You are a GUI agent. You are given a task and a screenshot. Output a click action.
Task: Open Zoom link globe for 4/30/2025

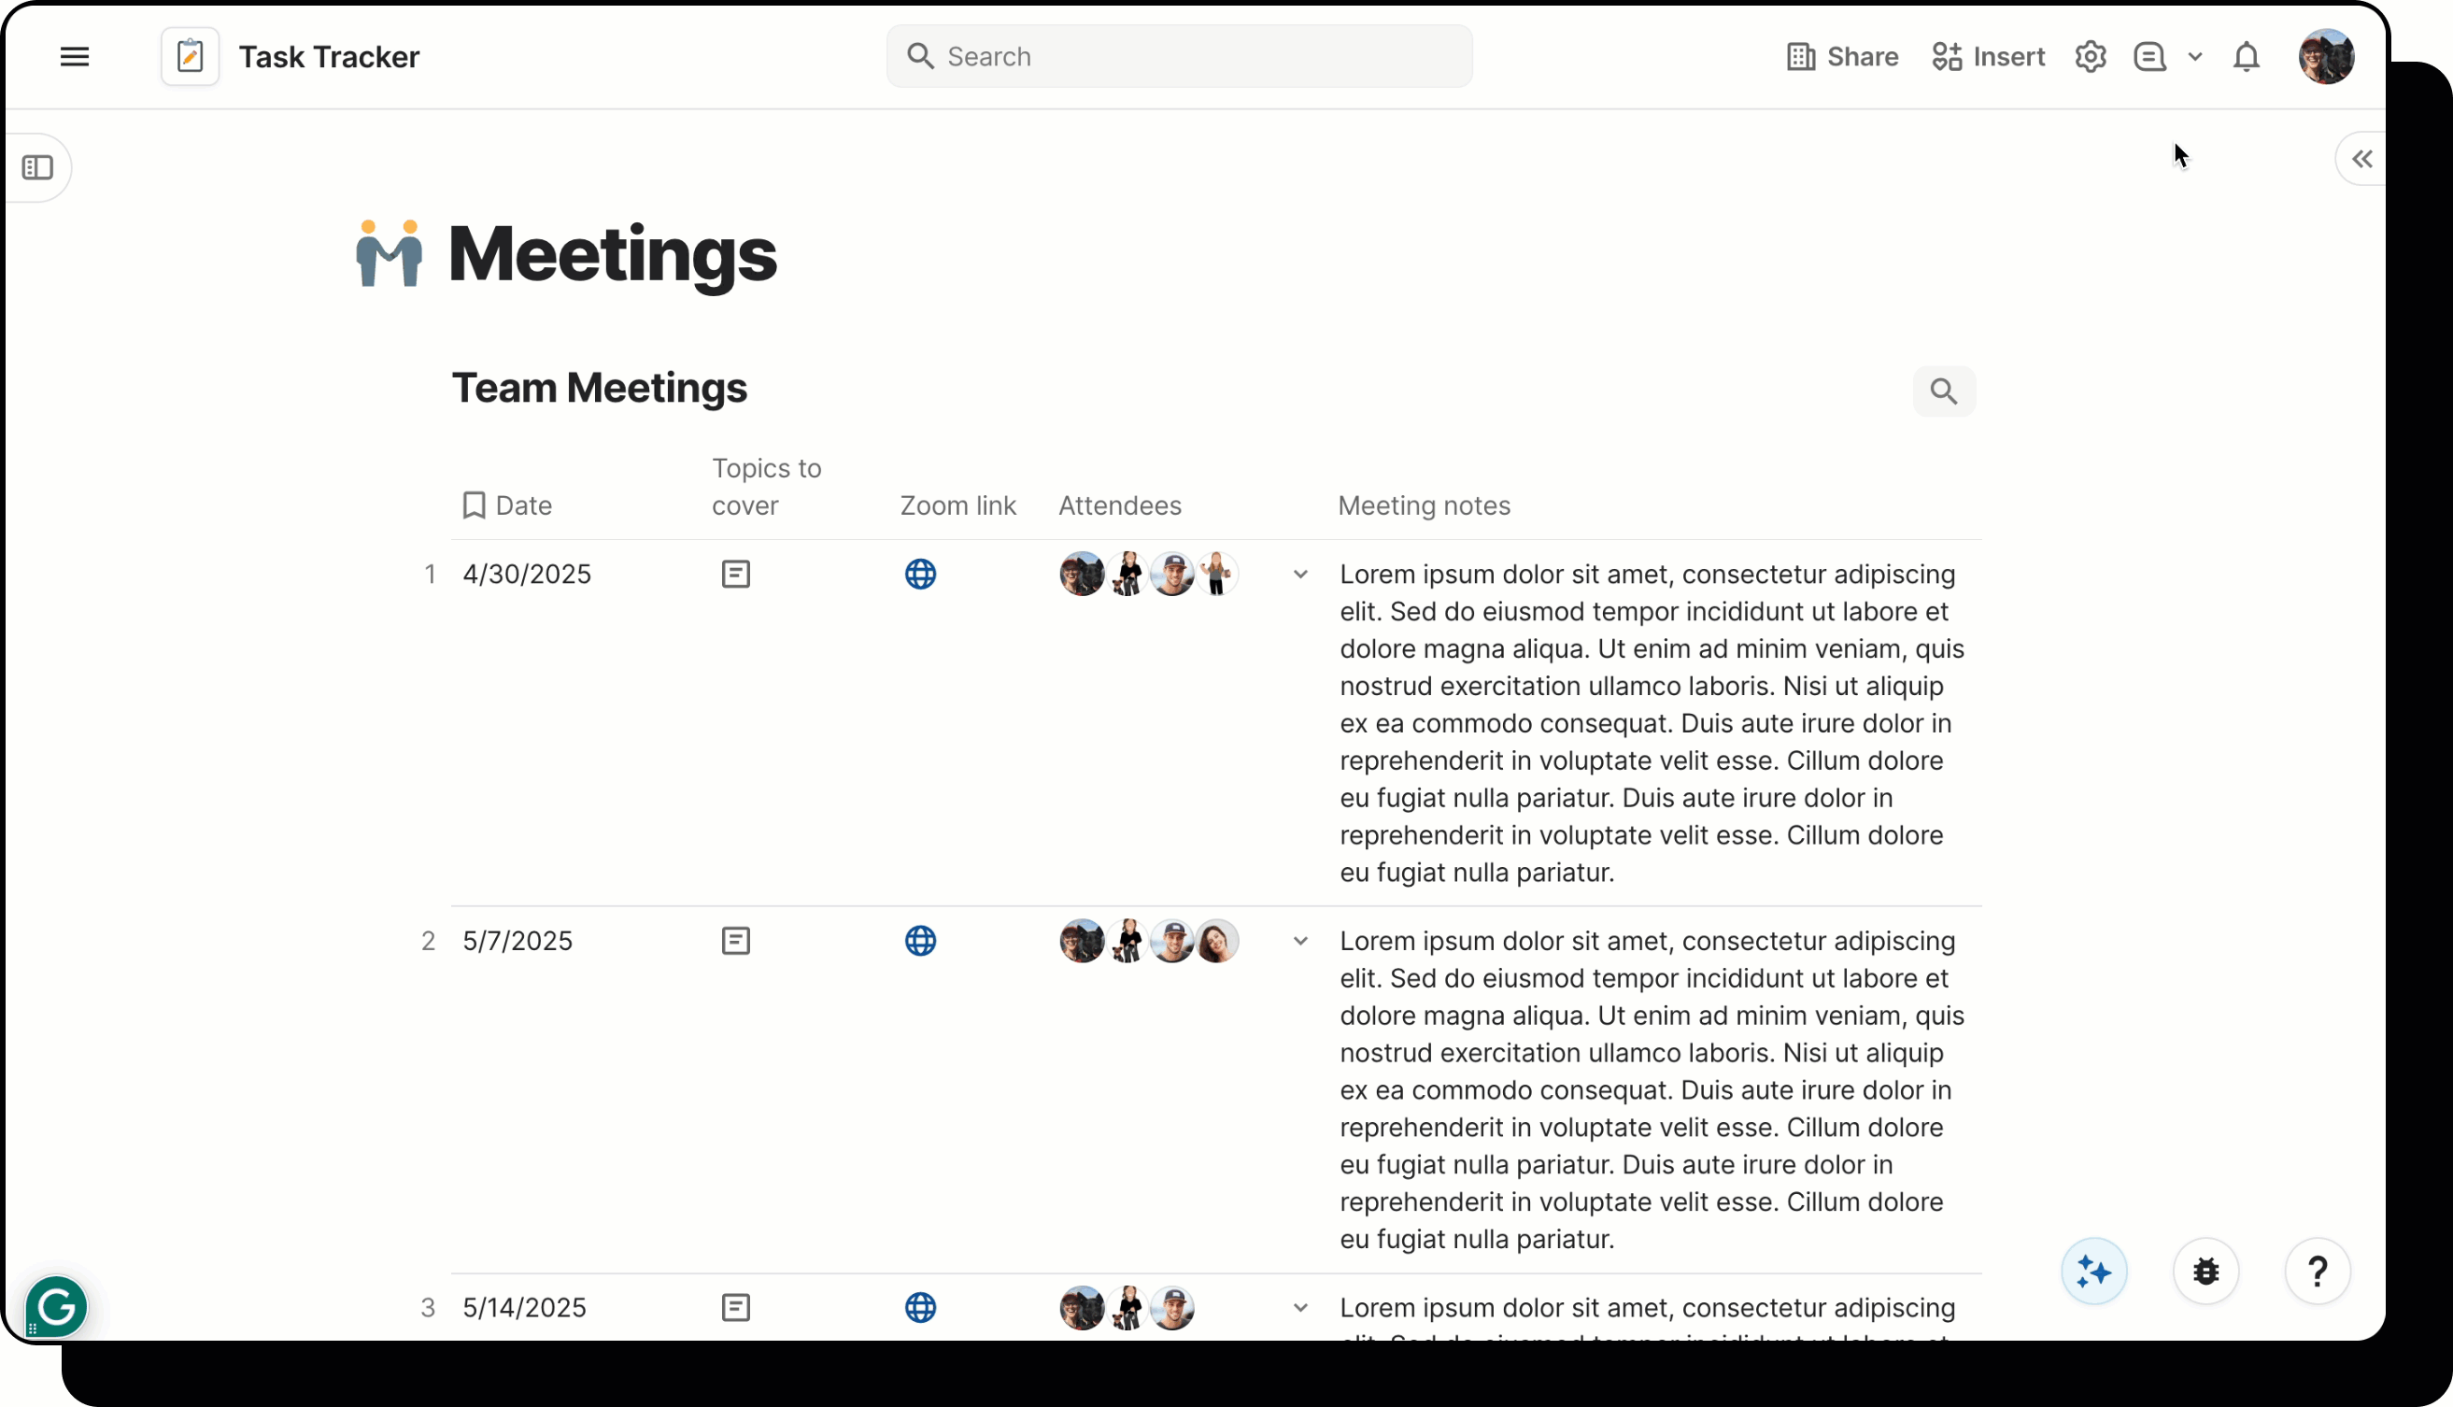tap(920, 574)
